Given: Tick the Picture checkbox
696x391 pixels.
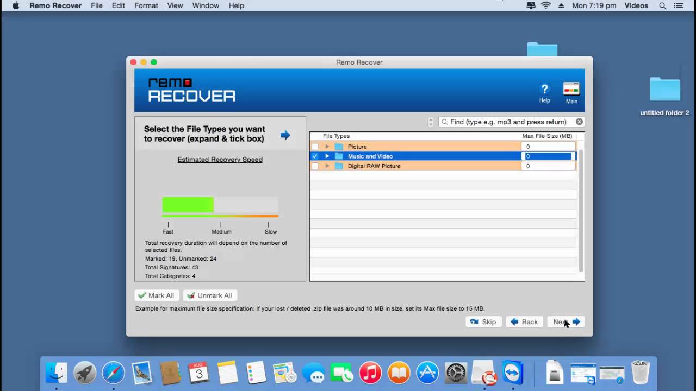Looking at the screenshot, I should pos(315,147).
